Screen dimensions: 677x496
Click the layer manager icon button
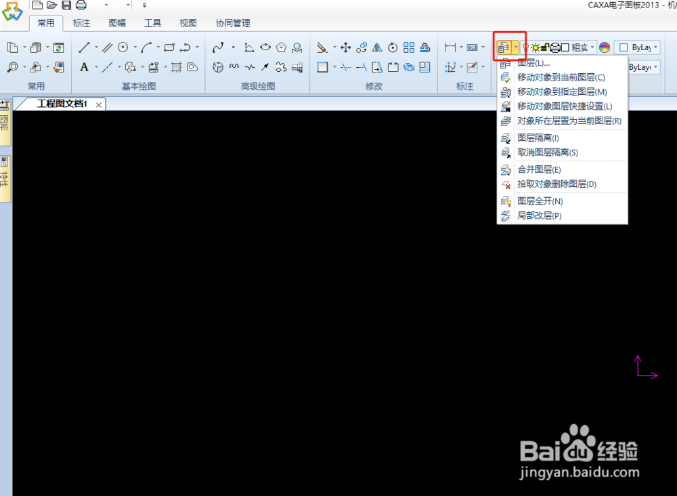click(504, 47)
